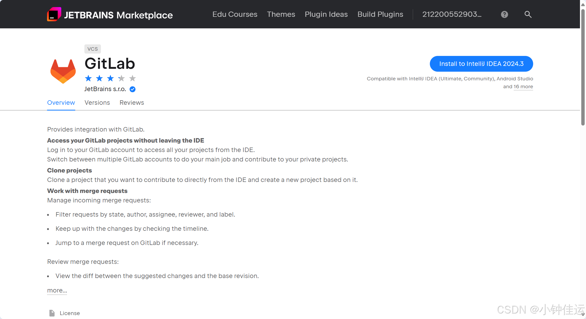Open the License link
Viewport: 586px width, 319px height.
pyautogui.click(x=70, y=313)
